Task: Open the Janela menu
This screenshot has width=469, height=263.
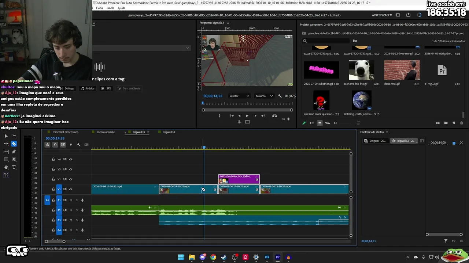Action: [110, 8]
